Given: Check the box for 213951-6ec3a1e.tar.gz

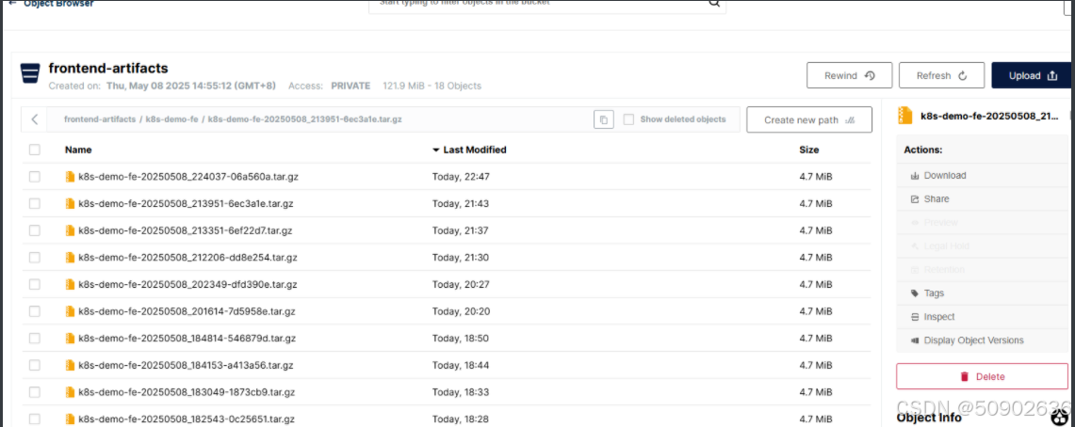Looking at the screenshot, I should [x=34, y=203].
